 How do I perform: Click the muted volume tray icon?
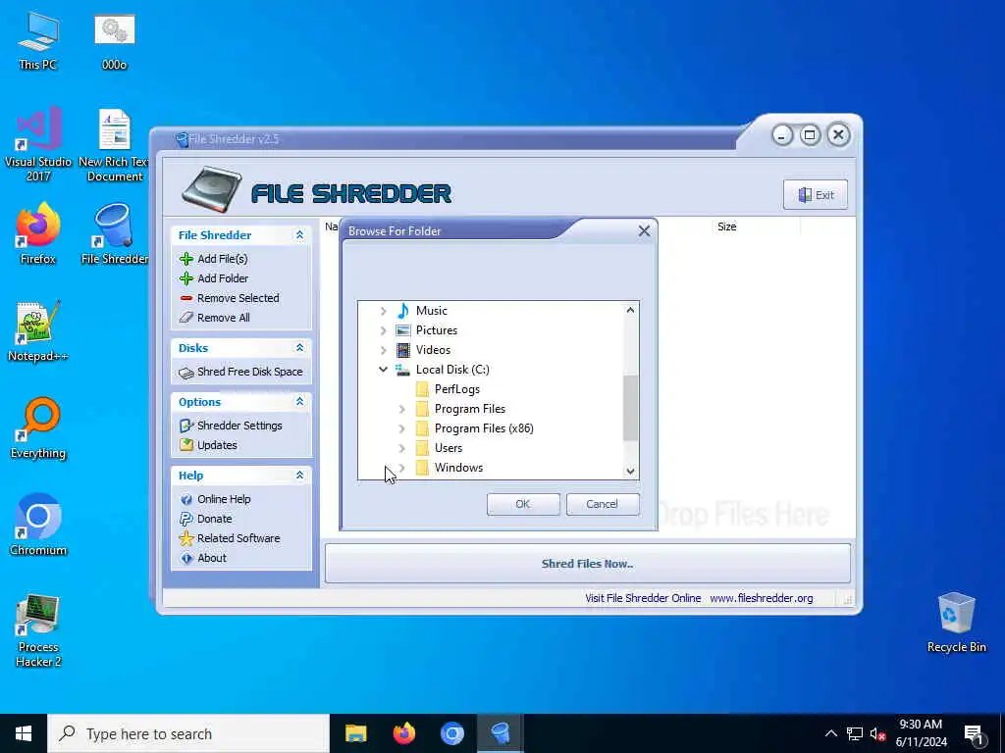(x=877, y=733)
